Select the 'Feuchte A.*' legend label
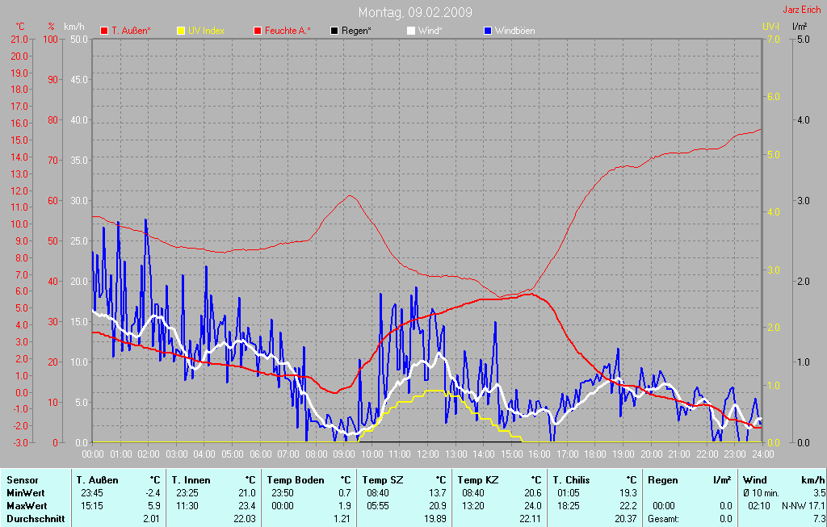 point(288,31)
